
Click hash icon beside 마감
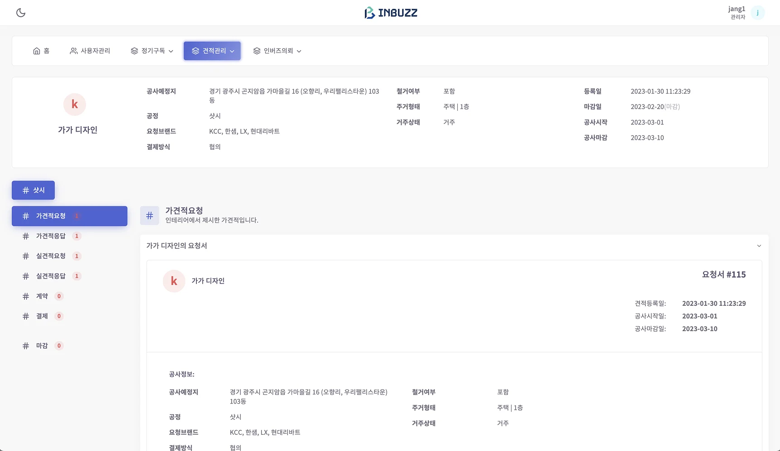pyautogui.click(x=26, y=346)
